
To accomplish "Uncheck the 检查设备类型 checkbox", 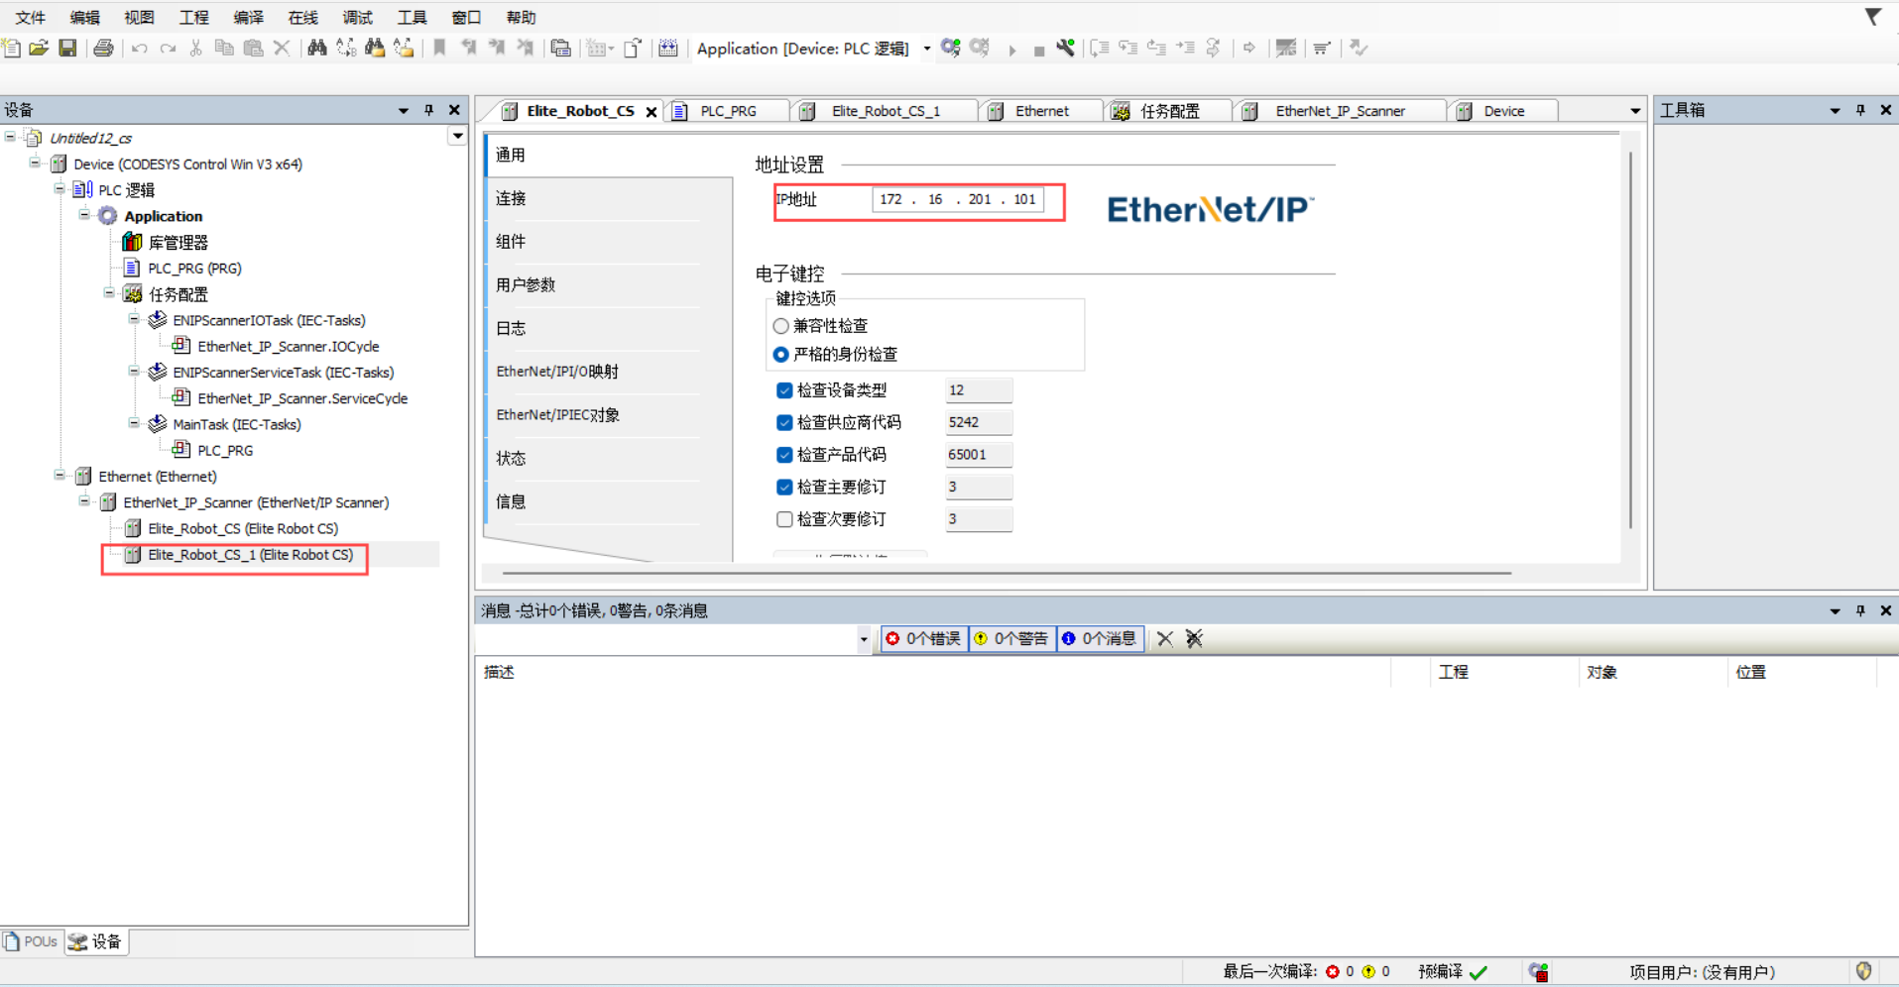I will 784,390.
